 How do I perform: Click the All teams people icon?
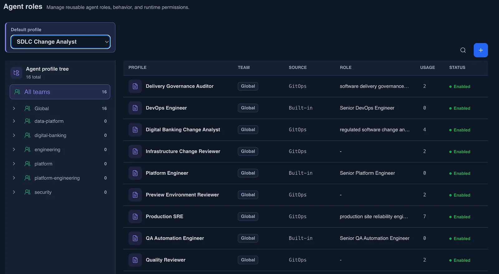17,92
